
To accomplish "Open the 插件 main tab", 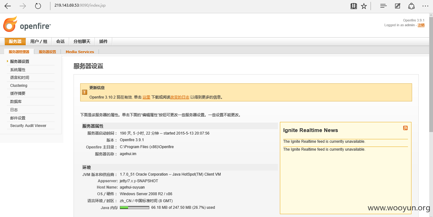I will (103, 41).
